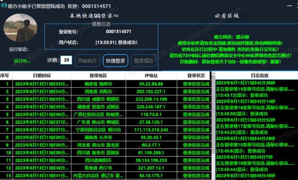Click log line 正在登录第18条账号信息
This screenshot has width=298, height=180.
255,144
